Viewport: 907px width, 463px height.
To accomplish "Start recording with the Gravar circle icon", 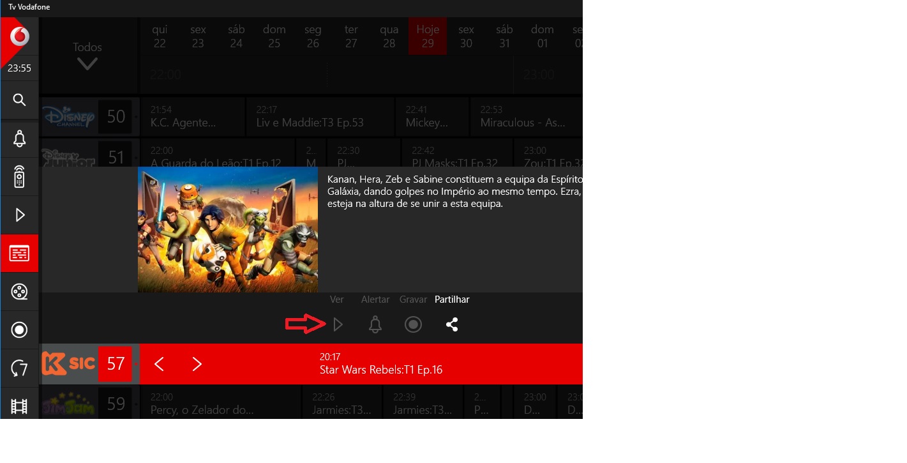I will (x=413, y=324).
